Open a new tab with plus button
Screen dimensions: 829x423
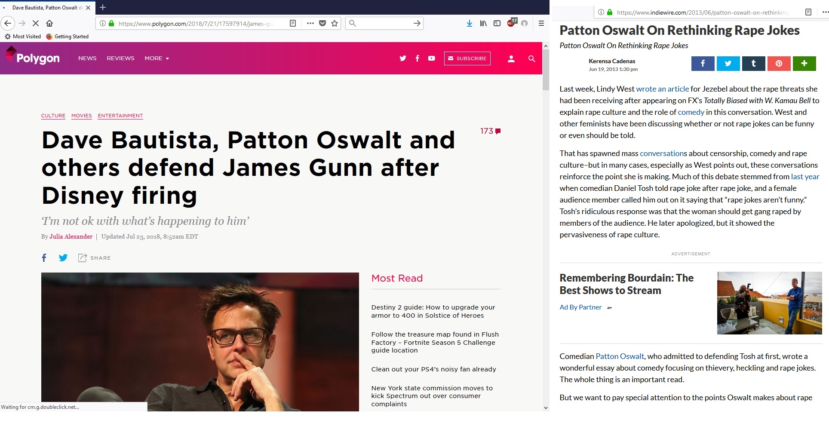click(x=103, y=7)
